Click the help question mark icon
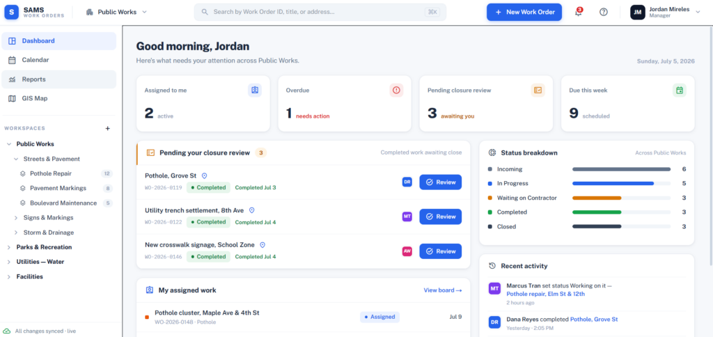713x337 pixels. coord(604,13)
